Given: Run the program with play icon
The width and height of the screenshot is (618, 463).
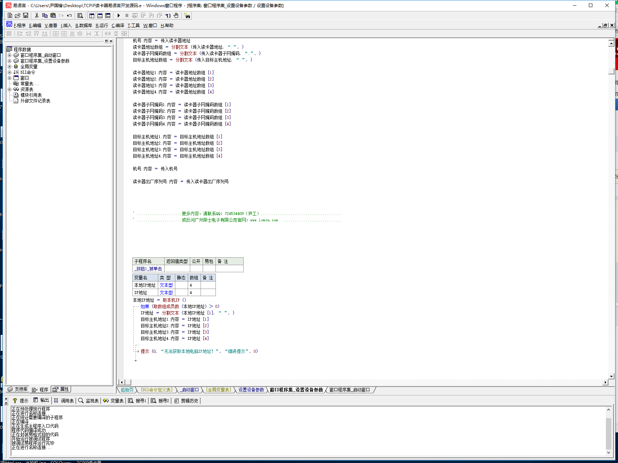Looking at the screenshot, I should pos(119,16).
